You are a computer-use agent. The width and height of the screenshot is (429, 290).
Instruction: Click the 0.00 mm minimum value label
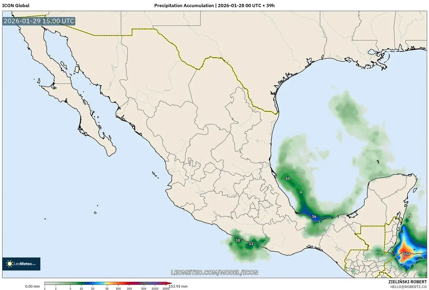tap(32, 286)
